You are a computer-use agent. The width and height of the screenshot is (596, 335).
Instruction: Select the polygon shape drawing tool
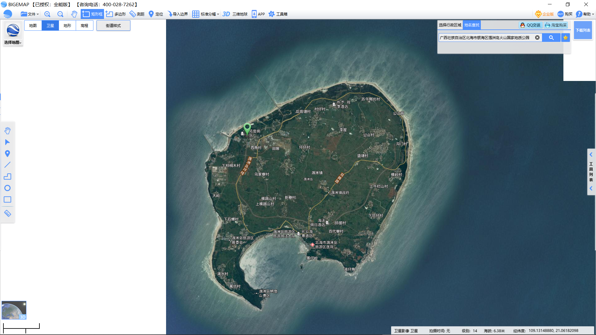point(7,176)
